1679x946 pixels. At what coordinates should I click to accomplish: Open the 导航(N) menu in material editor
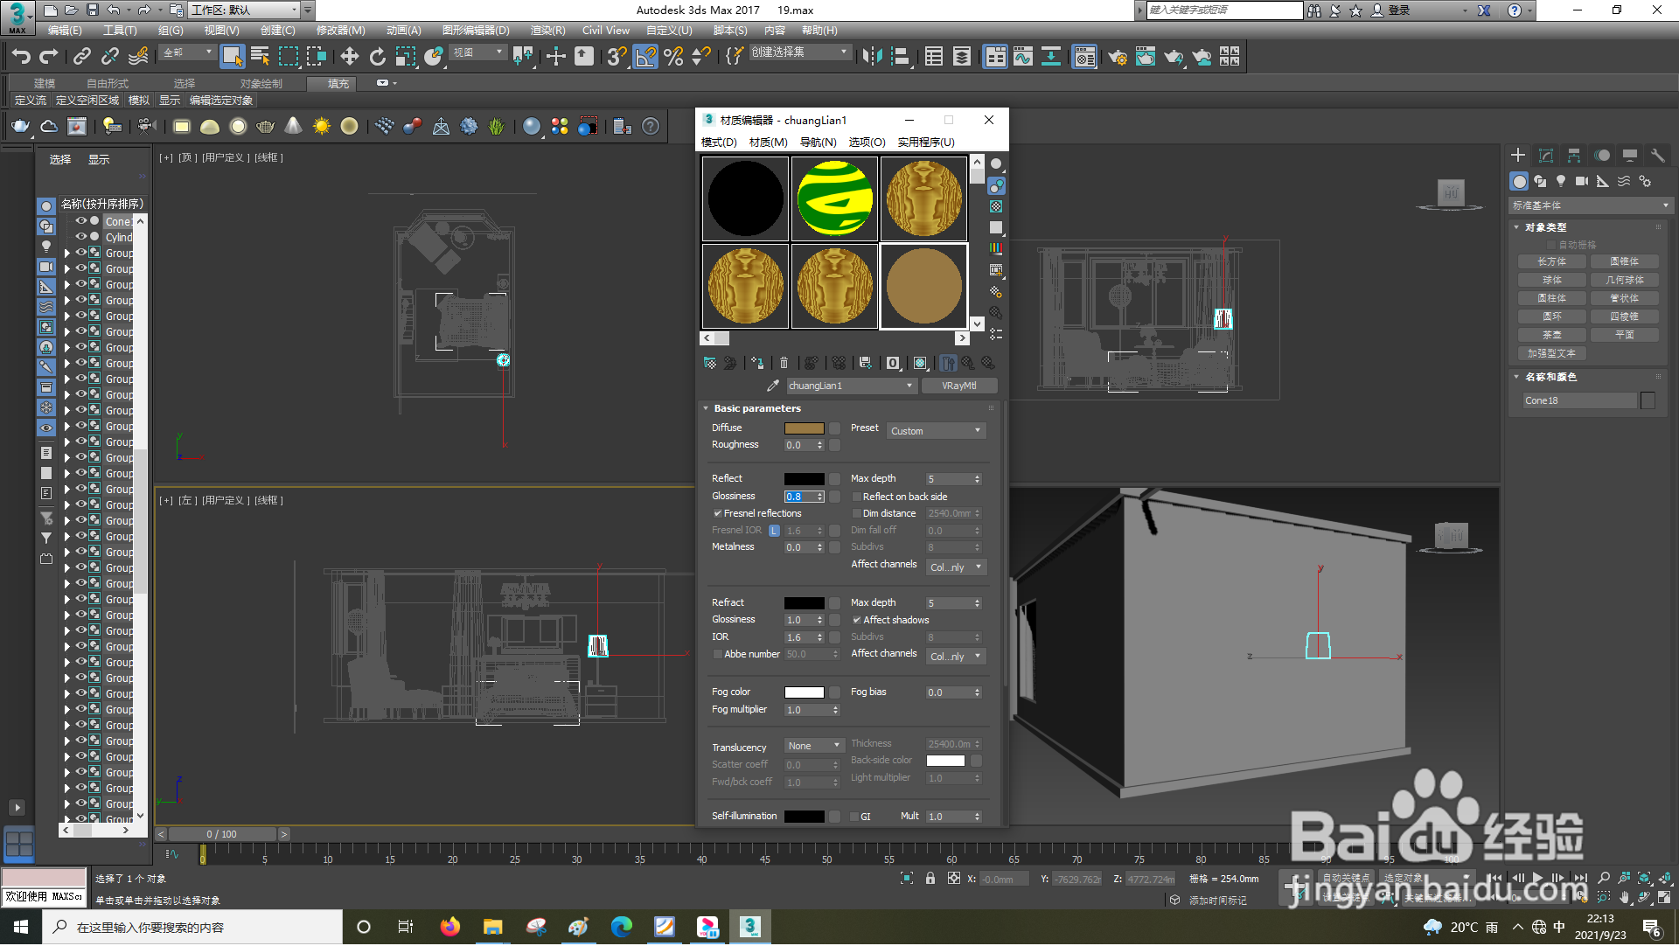click(818, 142)
